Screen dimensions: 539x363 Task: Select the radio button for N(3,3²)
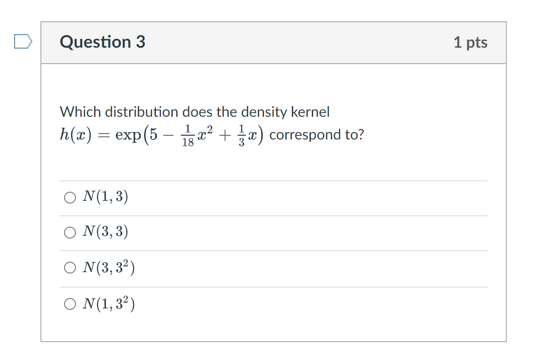pyautogui.click(x=70, y=268)
